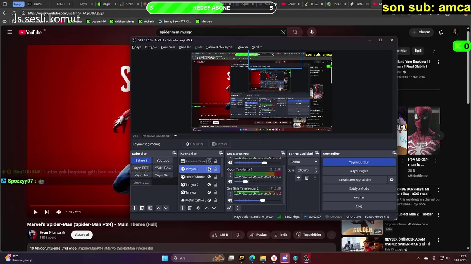Remove selected source with Kaynaklar trash icon
The width and height of the screenshot is (471, 264).
click(190, 208)
